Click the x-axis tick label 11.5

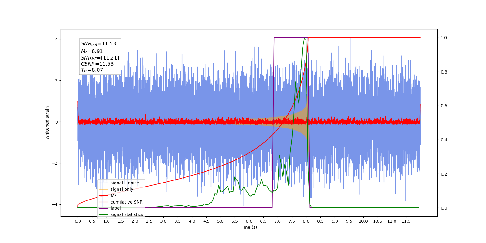click(x=406, y=221)
